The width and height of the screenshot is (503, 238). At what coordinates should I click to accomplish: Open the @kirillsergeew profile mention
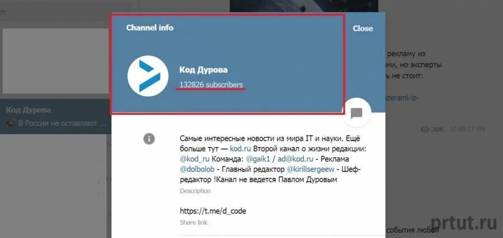(x=310, y=169)
